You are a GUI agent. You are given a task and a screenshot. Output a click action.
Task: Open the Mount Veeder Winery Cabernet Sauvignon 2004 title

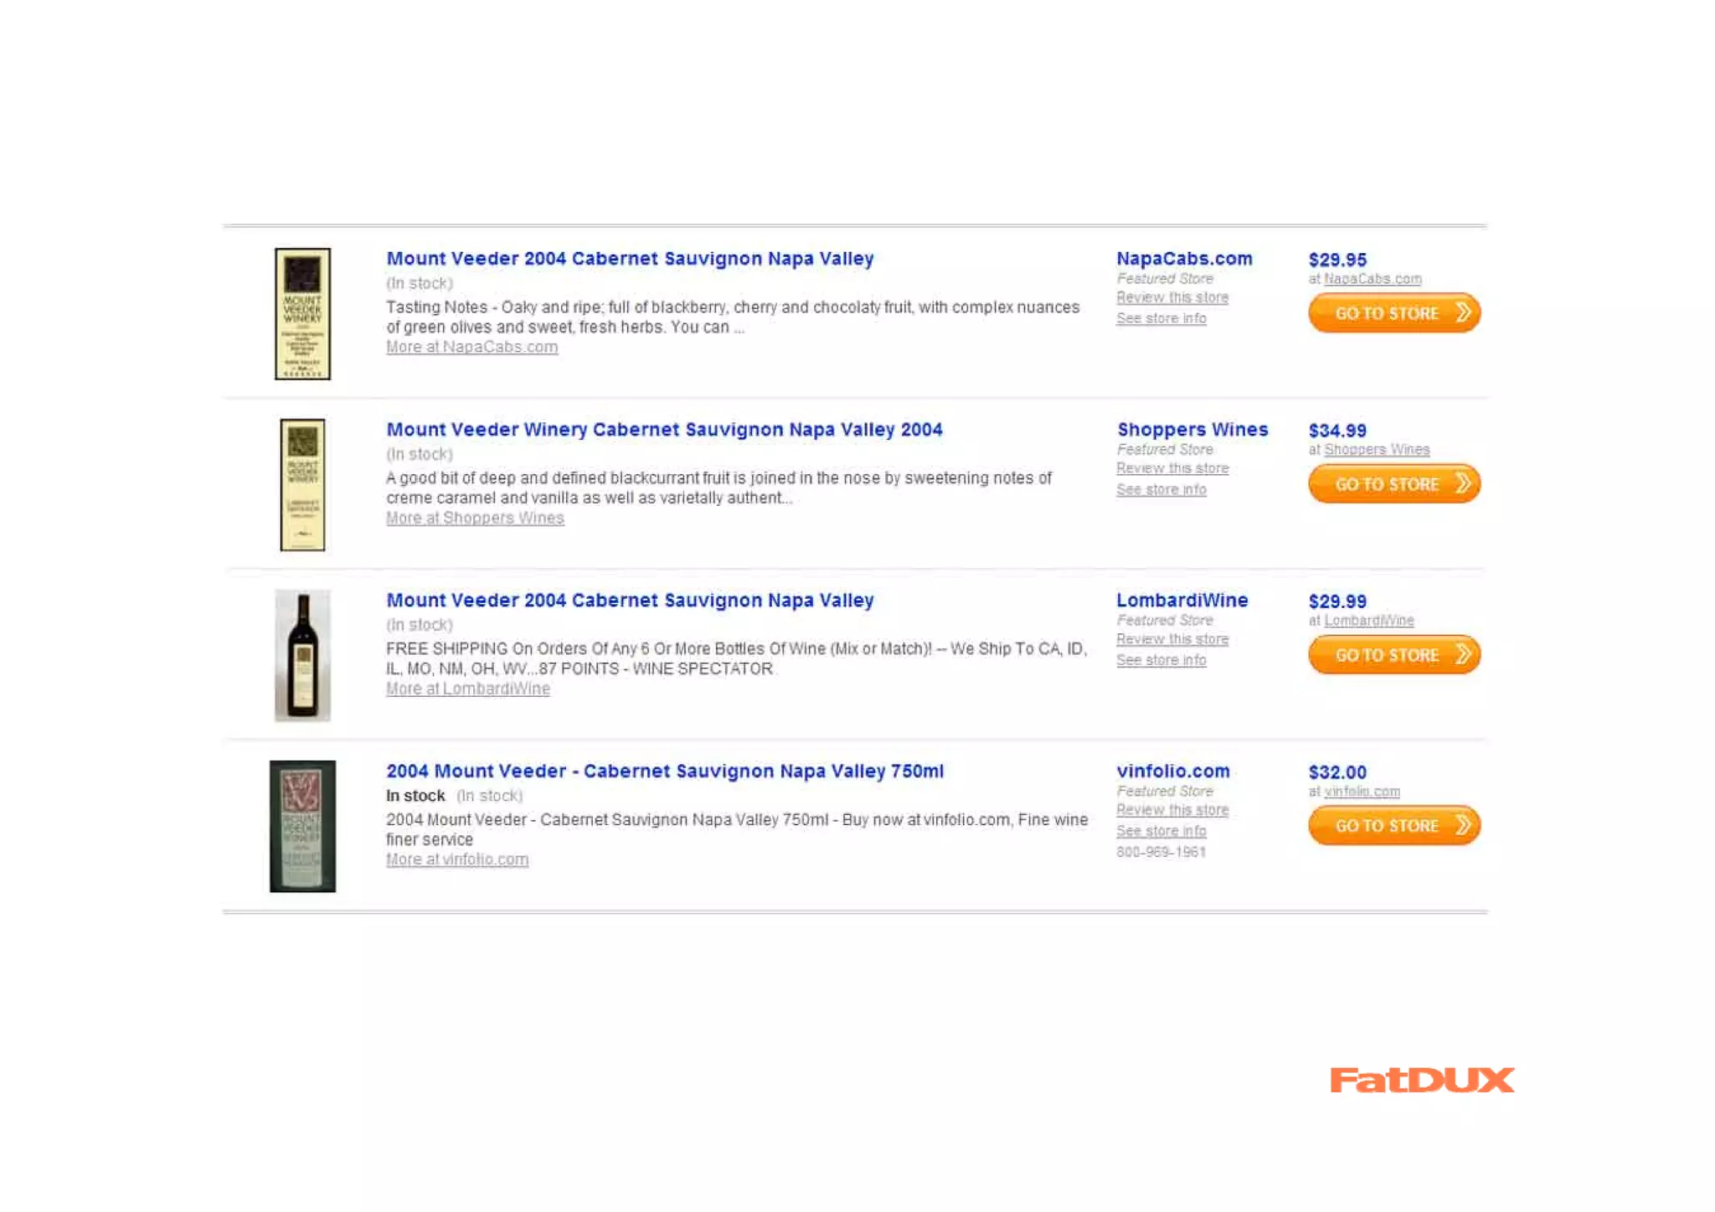coord(664,429)
